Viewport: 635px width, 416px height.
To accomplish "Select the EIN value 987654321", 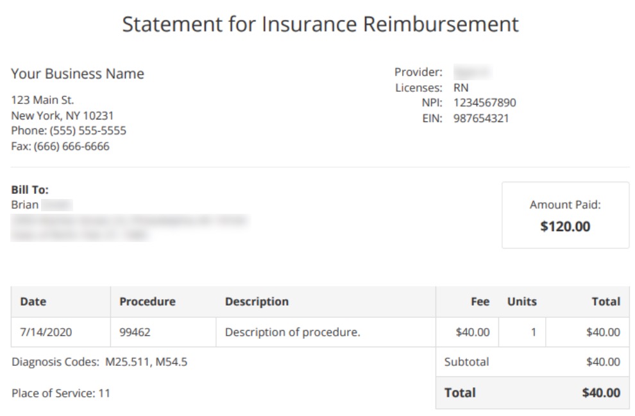I will [x=481, y=118].
